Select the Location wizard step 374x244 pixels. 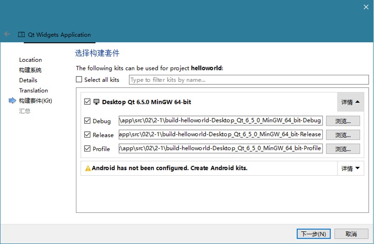tap(30, 60)
